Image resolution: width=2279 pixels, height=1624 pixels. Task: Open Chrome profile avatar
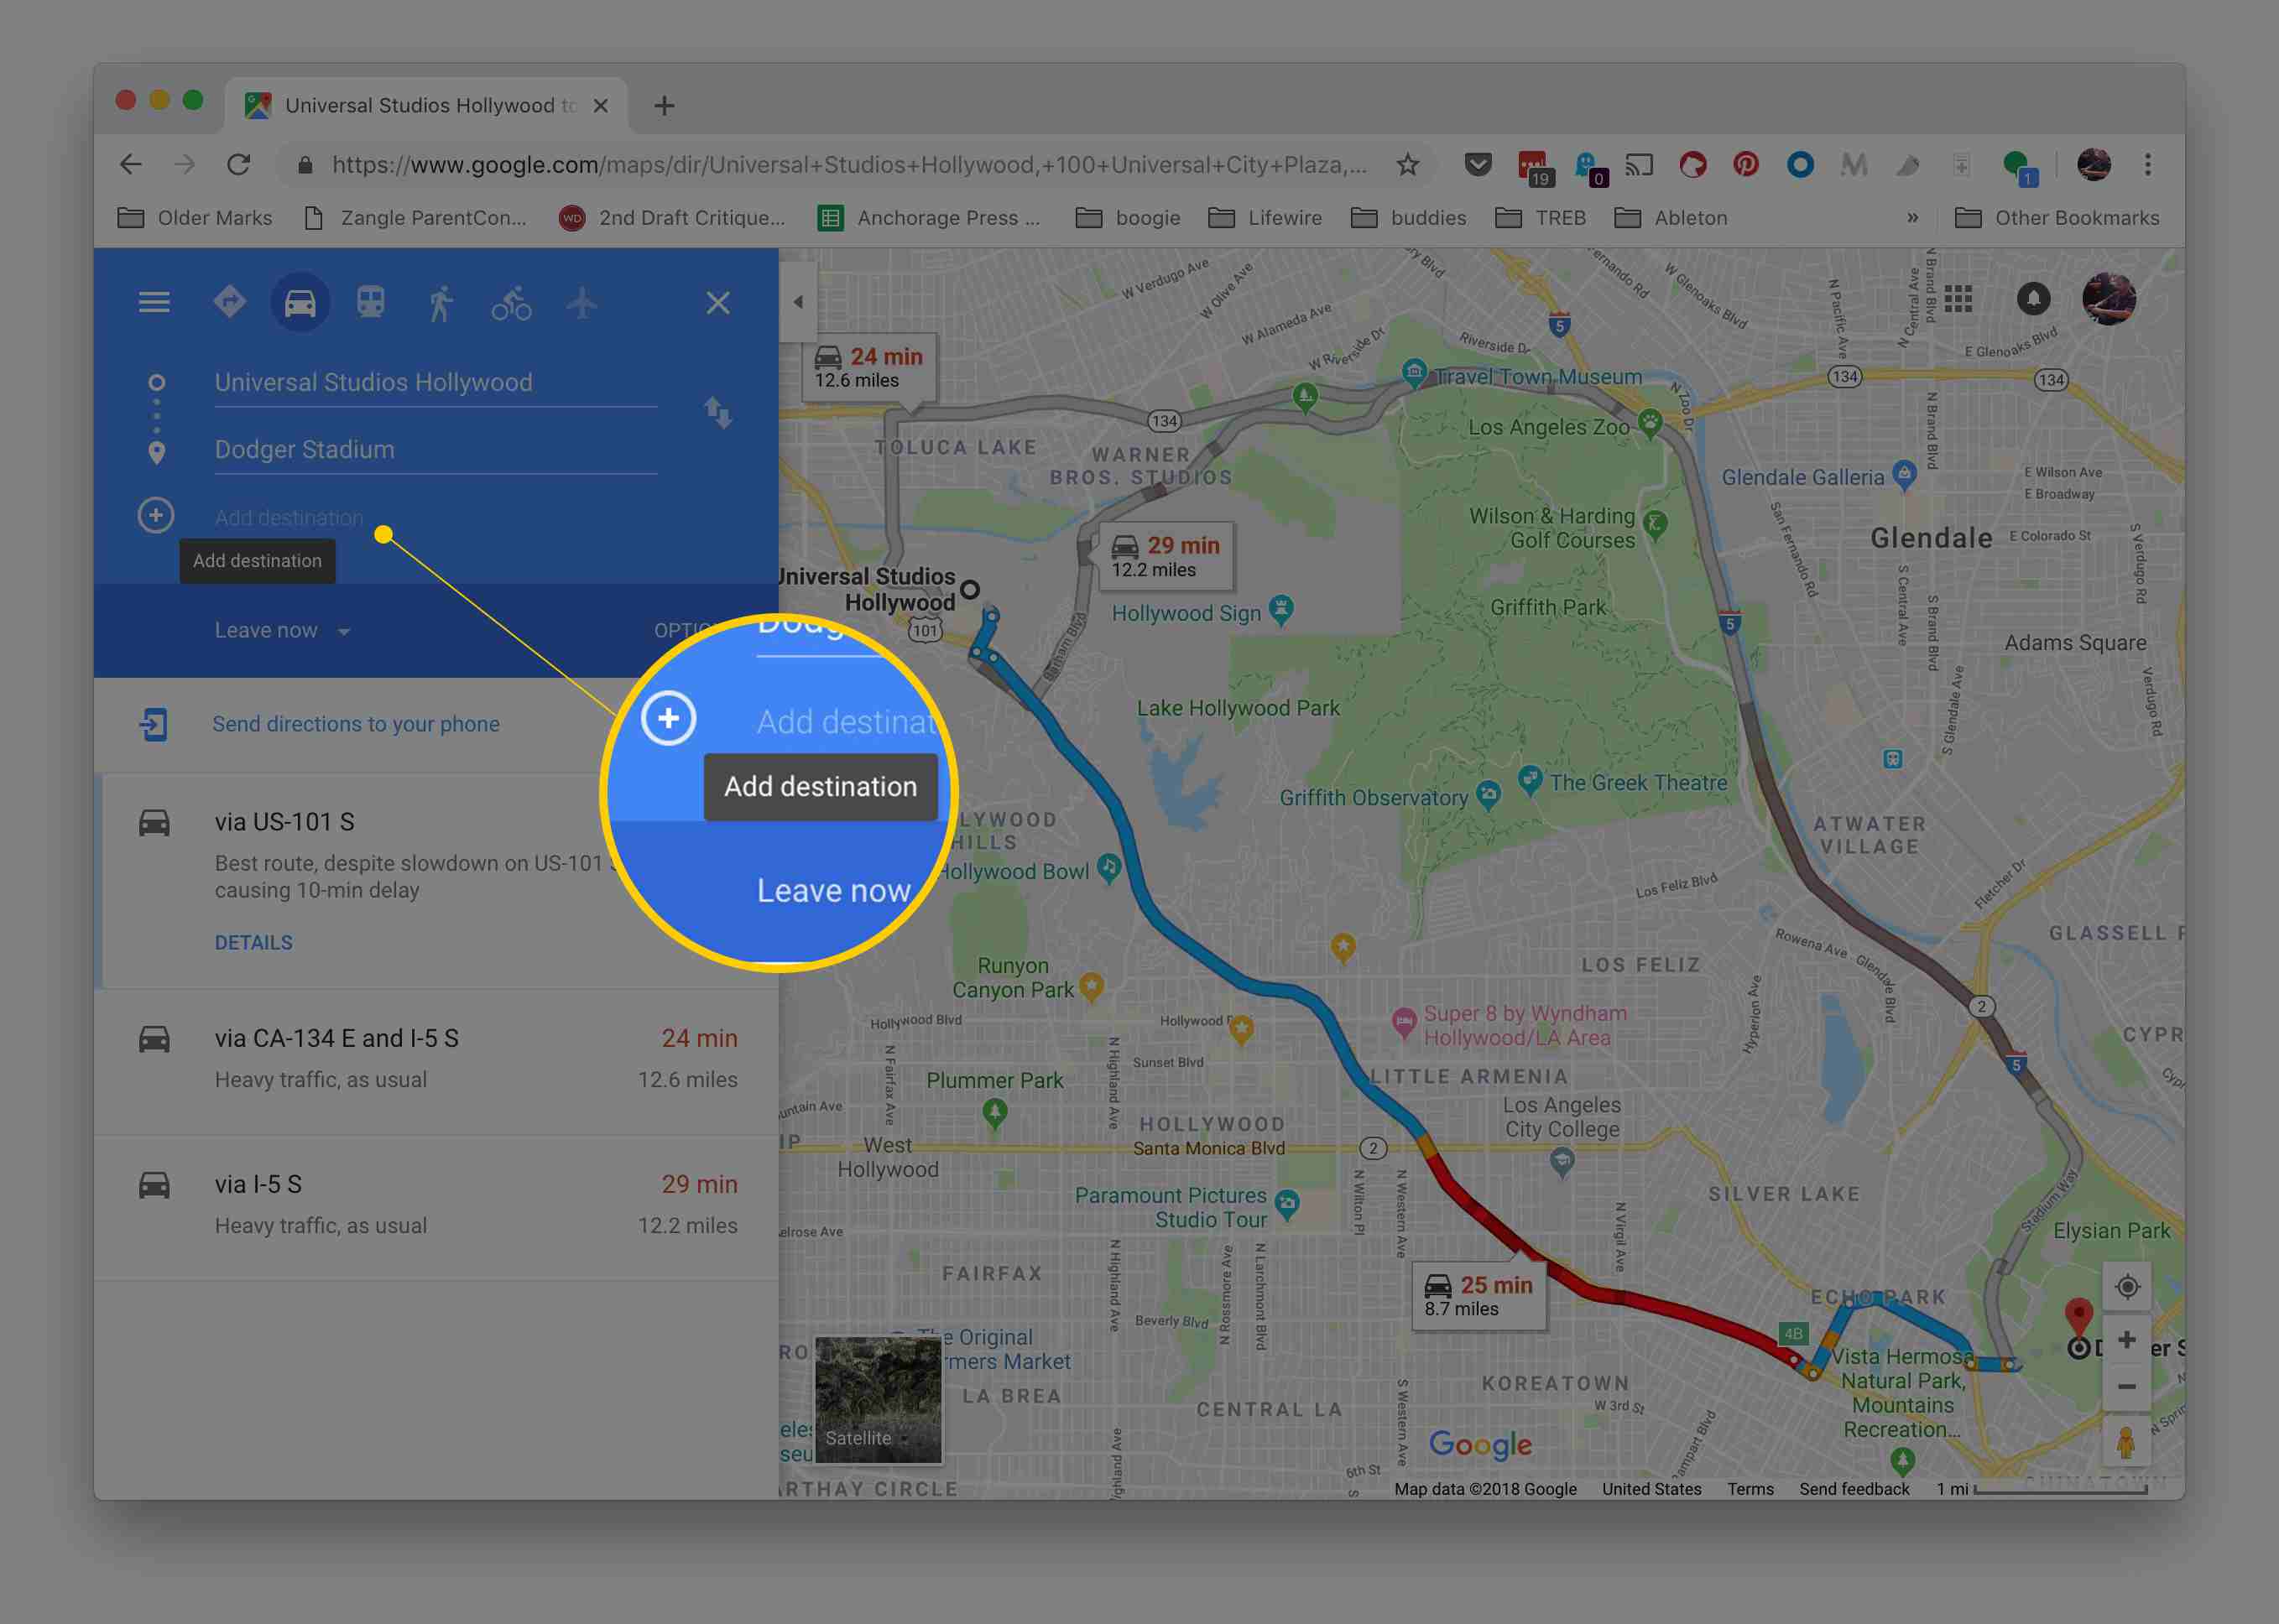[2094, 165]
